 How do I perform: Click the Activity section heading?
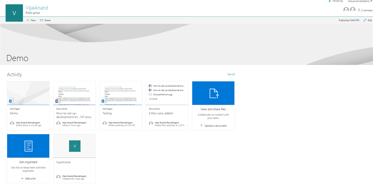pyautogui.click(x=15, y=74)
